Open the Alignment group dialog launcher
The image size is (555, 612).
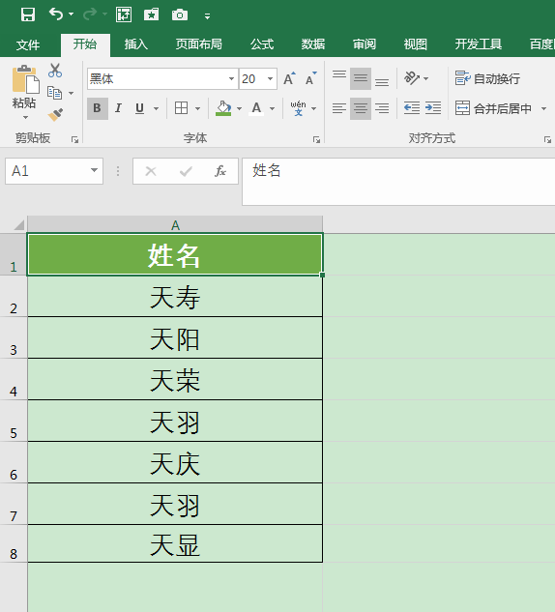coord(547,139)
